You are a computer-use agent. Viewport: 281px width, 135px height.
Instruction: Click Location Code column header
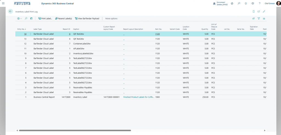[x=186, y=28]
